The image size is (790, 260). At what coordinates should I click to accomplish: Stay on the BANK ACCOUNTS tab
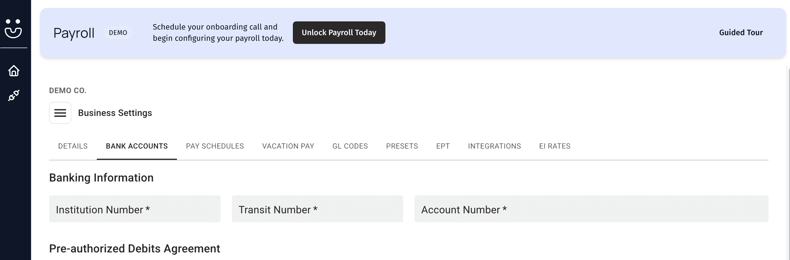(x=137, y=146)
